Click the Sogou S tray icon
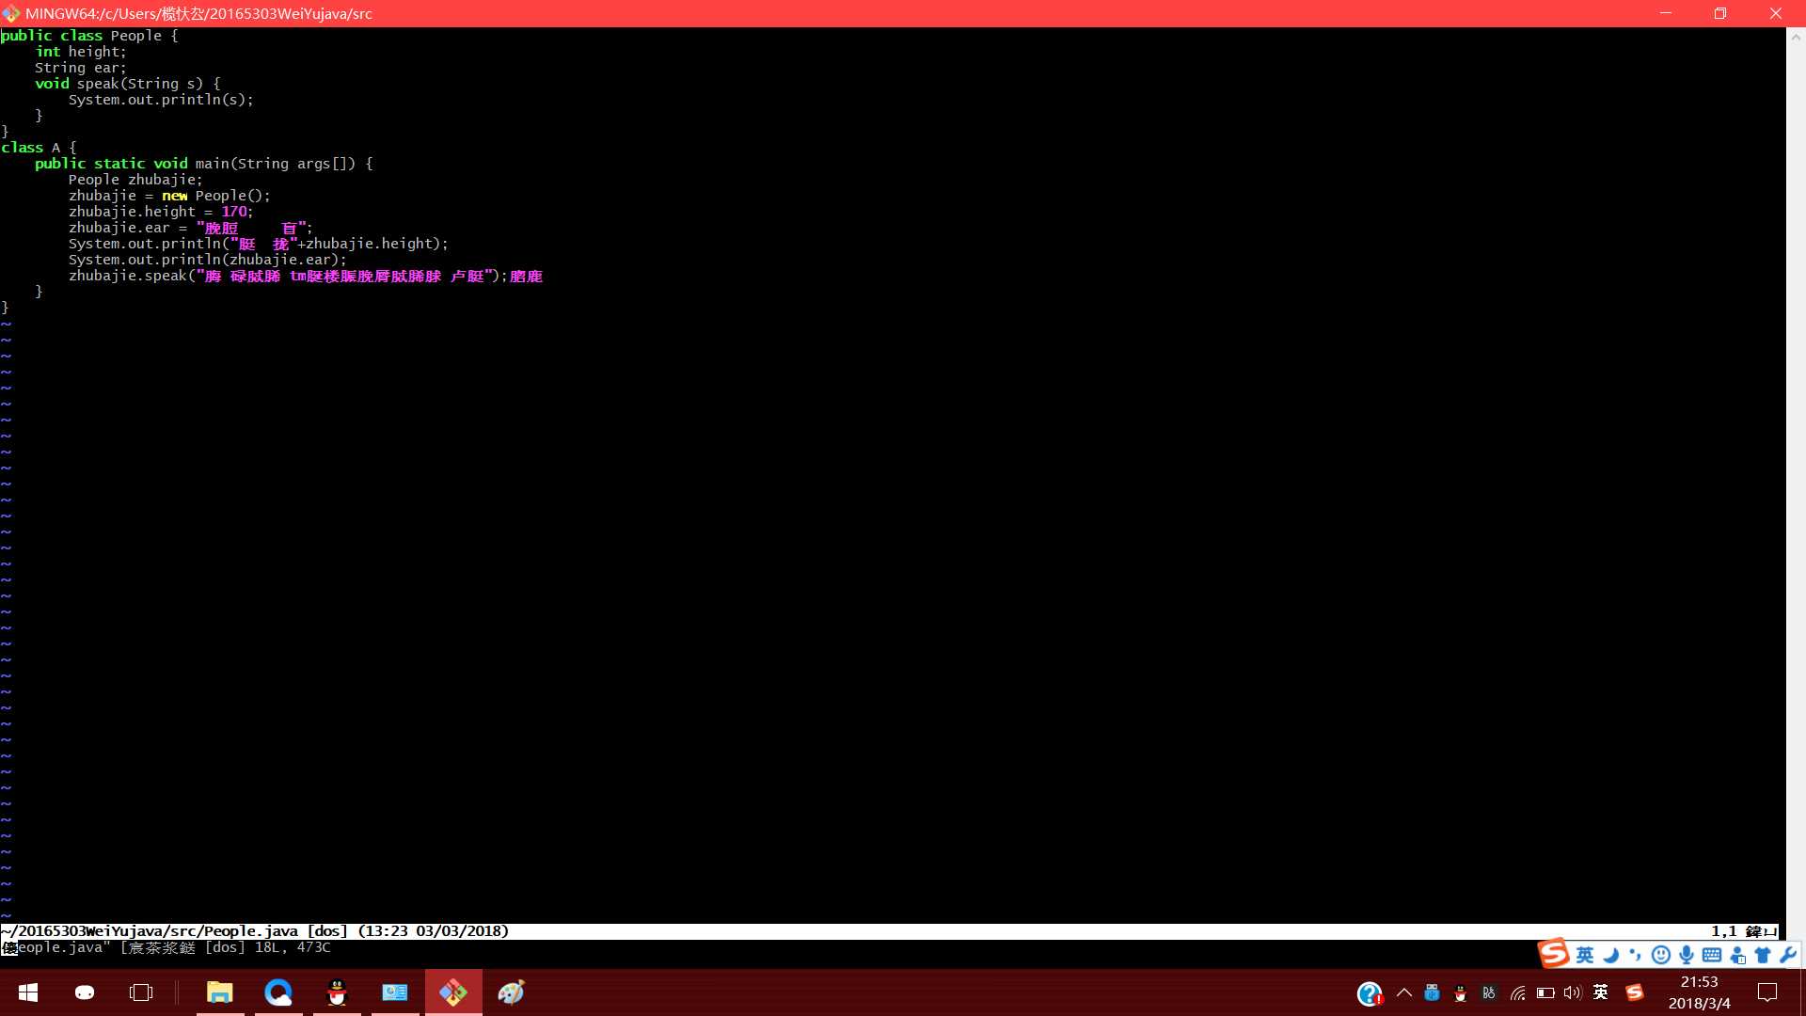The width and height of the screenshot is (1806, 1016). click(1635, 992)
